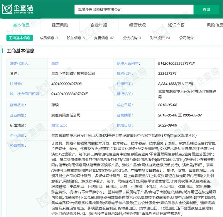Go to 成员信息 section
223x217 pixels.
(49, 38)
